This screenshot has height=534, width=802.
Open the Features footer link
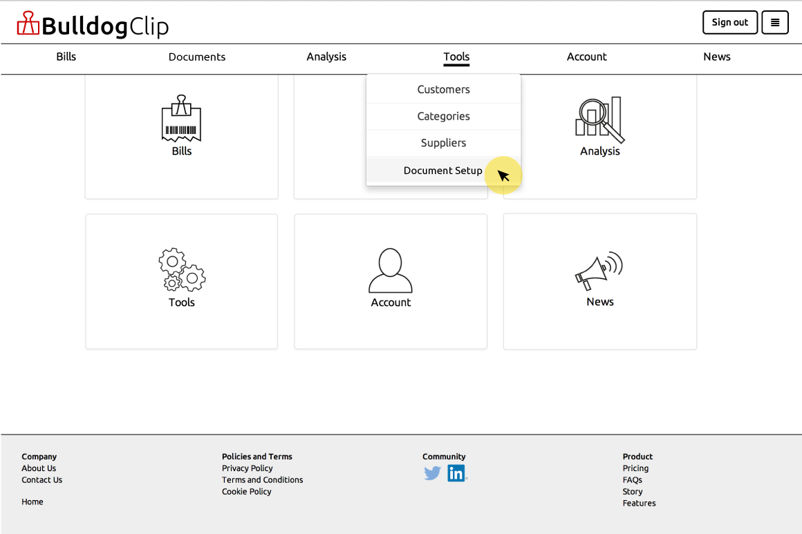pos(639,504)
